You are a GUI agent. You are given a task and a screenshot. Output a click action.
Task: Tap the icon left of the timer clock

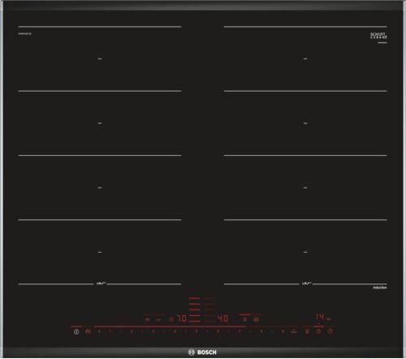point(307,331)
